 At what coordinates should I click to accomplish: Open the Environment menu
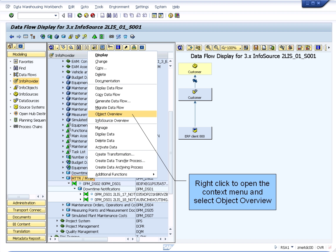(x=119, y=7)
